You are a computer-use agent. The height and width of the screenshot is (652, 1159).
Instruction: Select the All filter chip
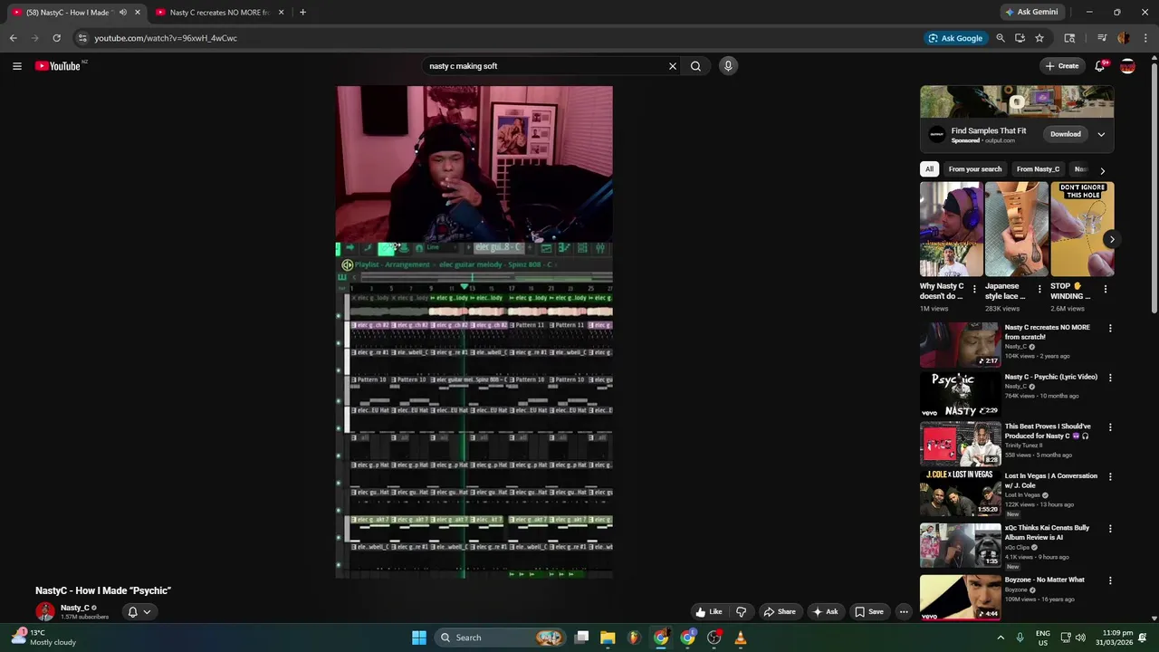point(929,169)
